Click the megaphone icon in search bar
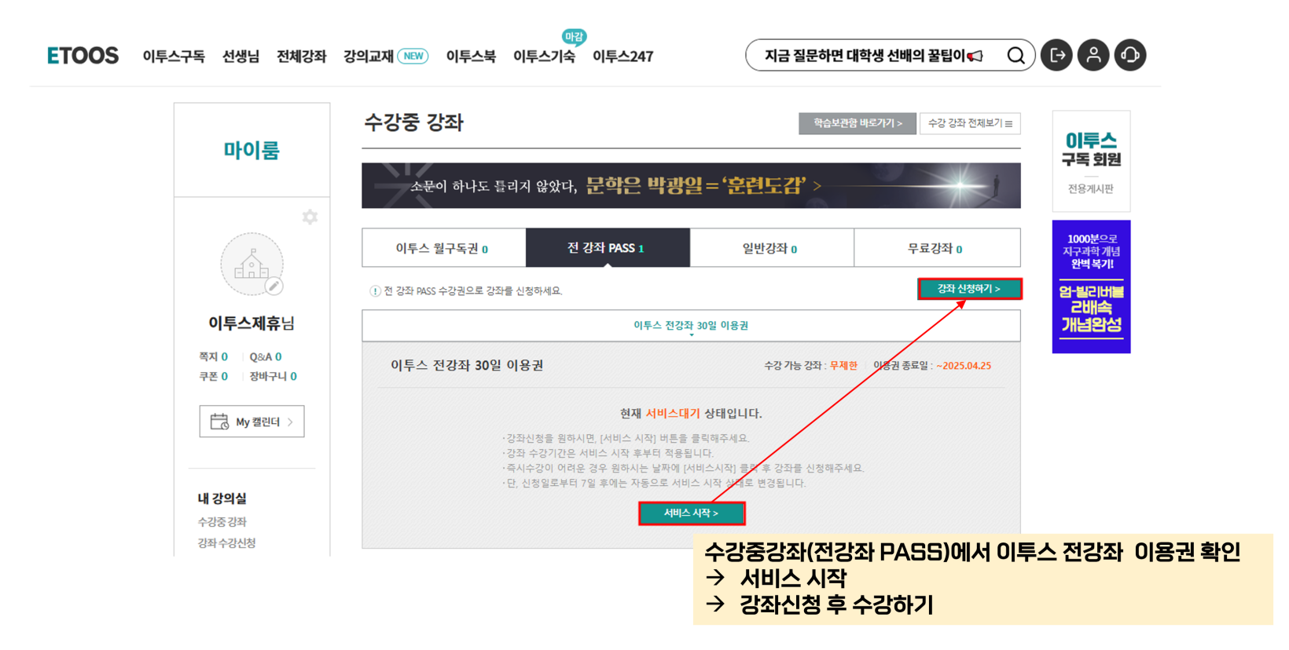This screenshot has width=1289, height=650. click(975, 56)
